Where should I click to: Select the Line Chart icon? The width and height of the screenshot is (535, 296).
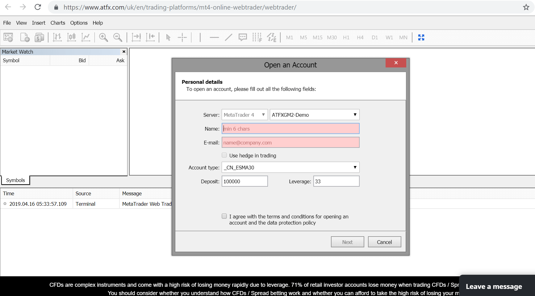click(86, 38)
